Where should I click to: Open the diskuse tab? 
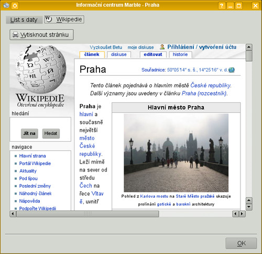pyautogui.click(x=119, y=54)
